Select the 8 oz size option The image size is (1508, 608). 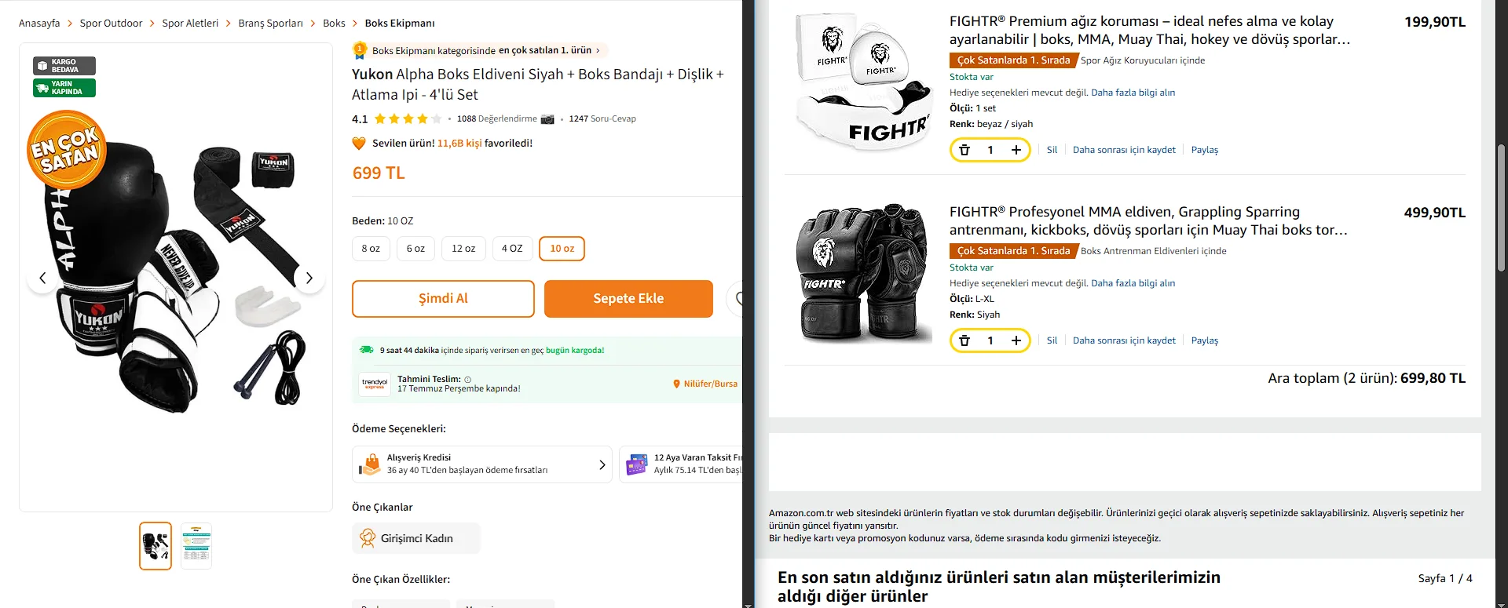point(371,249)
